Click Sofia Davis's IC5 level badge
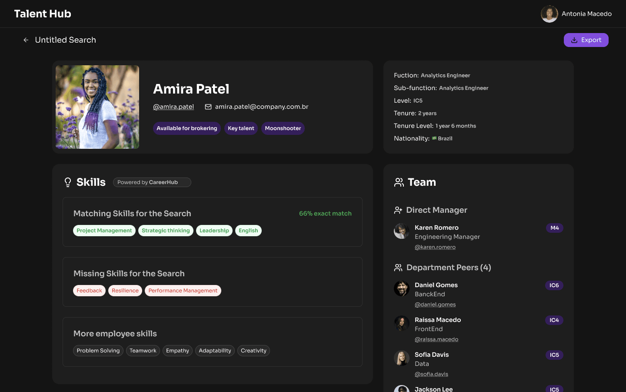 pyautogui.click(x=554, y=355)
